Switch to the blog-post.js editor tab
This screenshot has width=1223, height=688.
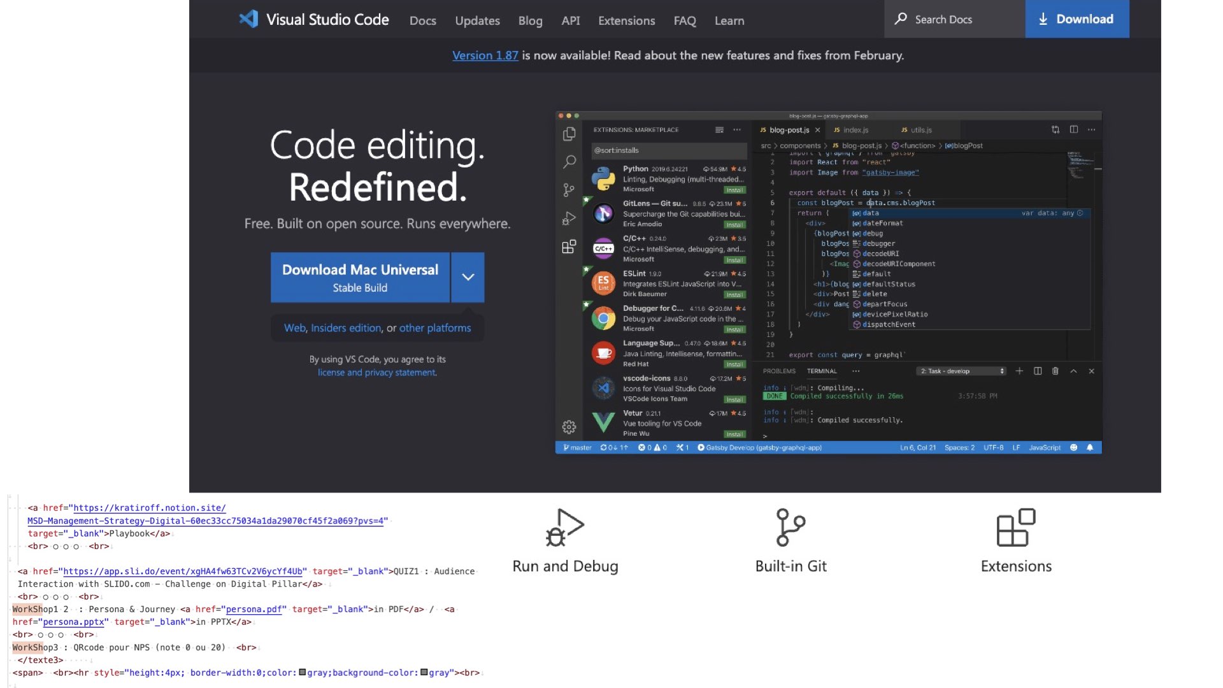click(x=789, y=130)
